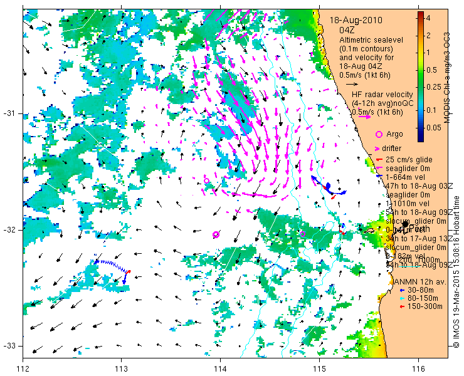This screenshot has width=464, height=376.
Task: Click the 04Z time label under the date
Action: point(347,30)
